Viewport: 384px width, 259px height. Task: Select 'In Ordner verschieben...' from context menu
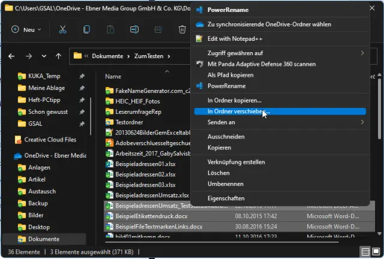(x=238, y=112)
